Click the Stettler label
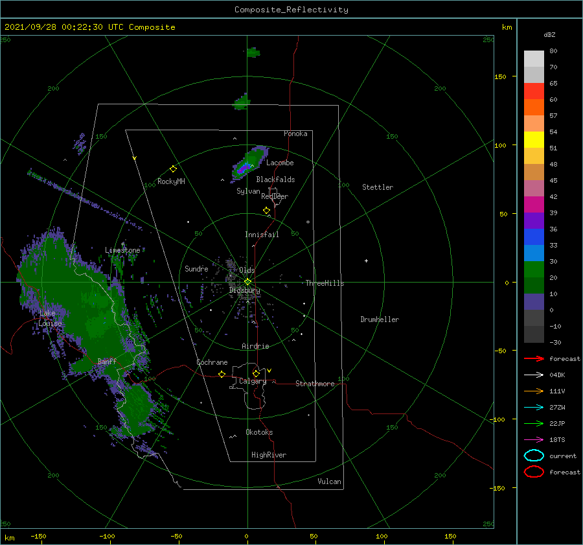Viewport: 583px width, 545px height. click(x=378, y=187)
